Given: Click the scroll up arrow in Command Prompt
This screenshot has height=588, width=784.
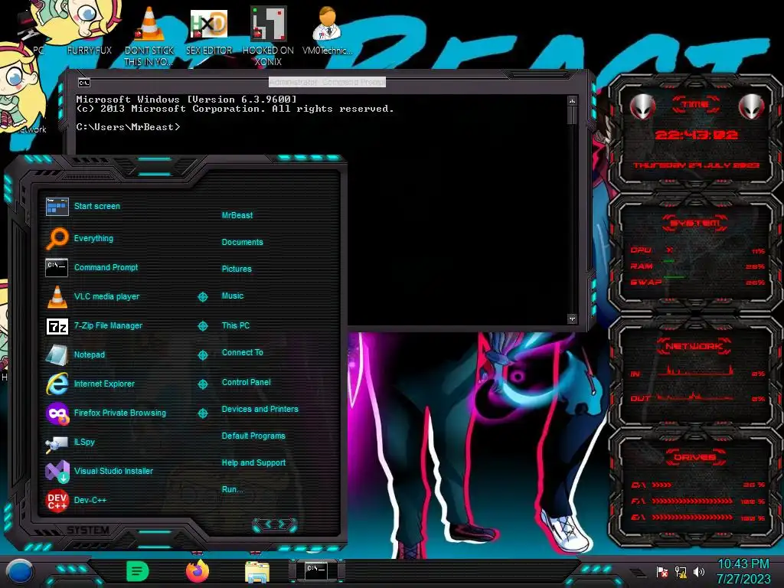Looking at the screenshot, I should coord(572,101).
